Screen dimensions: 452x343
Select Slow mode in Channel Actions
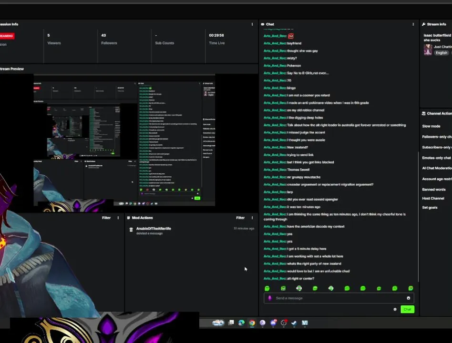click(431, 126)
